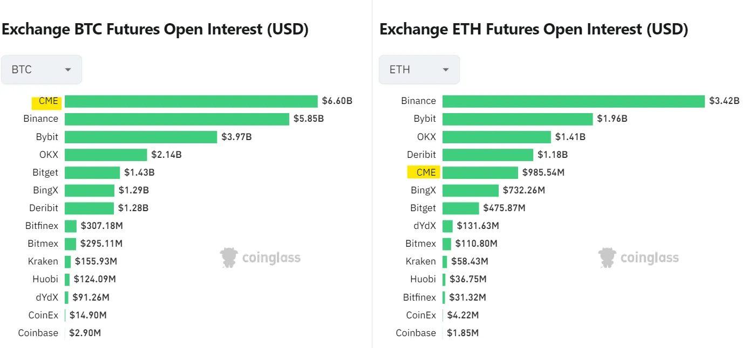
Task: Click the Exchange ETH Futures Open Interest title
Action: (x=533, y=29)
